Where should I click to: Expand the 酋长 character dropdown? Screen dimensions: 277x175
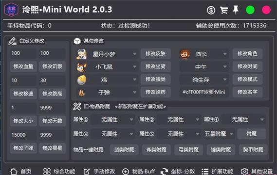(209, 54)
